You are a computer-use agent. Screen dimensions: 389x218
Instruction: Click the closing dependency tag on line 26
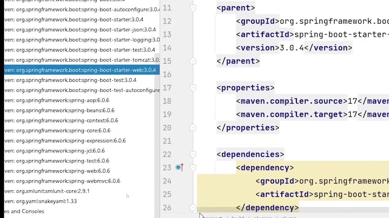click(267, 208)
